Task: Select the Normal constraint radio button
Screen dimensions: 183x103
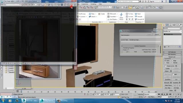Action: pyautogui.click(x=172, y=63)
